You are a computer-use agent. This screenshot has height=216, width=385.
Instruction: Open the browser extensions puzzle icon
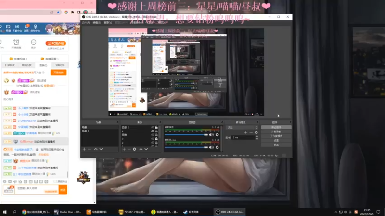(73, 12)
